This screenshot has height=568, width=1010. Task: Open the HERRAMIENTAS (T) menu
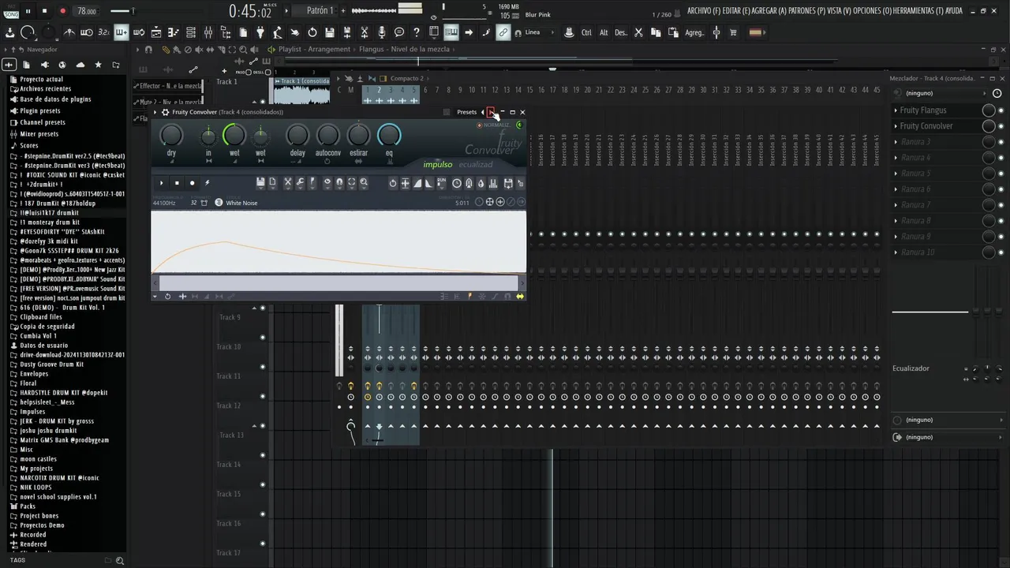[918, 11]
